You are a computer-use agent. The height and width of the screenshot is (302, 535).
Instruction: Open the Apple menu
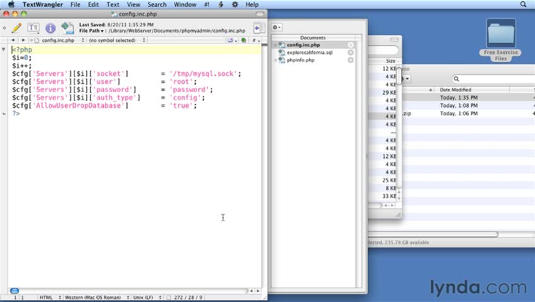11,4
